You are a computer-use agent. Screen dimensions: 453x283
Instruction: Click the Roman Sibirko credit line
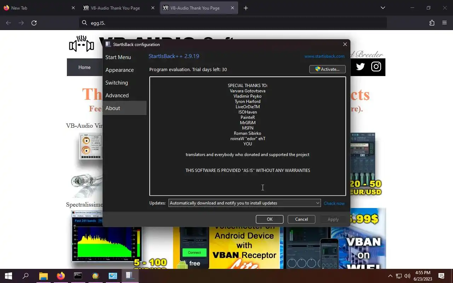click(248, 133)
